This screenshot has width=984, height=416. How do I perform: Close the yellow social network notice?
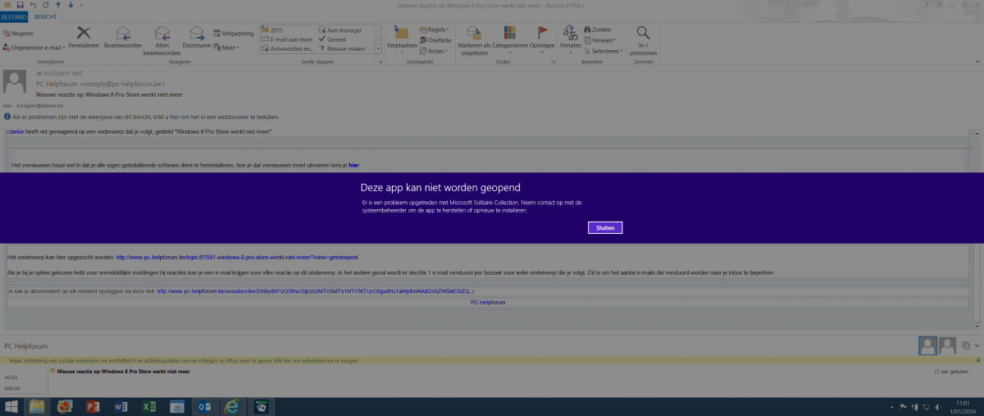click(977, 360)
